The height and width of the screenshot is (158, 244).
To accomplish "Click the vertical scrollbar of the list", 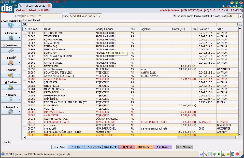I will [x=240, y=81].
